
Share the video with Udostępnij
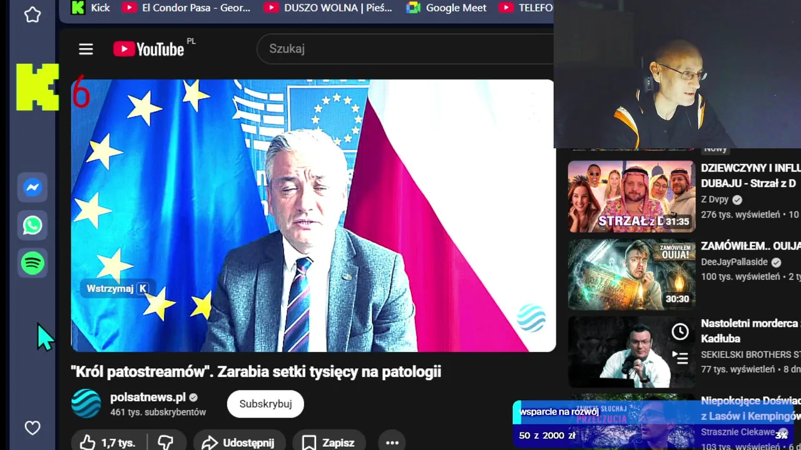coord(238,442)
